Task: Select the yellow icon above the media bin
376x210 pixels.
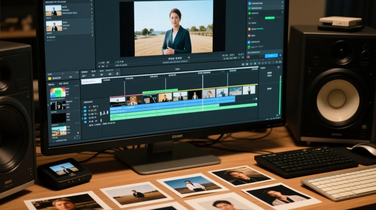Action: click(x=50, y=78)
